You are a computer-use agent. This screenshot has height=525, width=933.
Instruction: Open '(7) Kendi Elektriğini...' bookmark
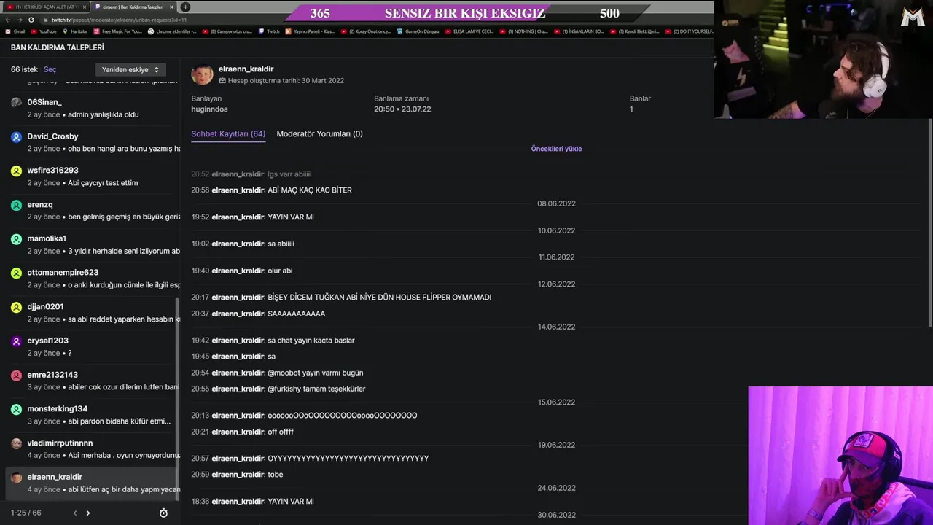(x=634, y=31)
